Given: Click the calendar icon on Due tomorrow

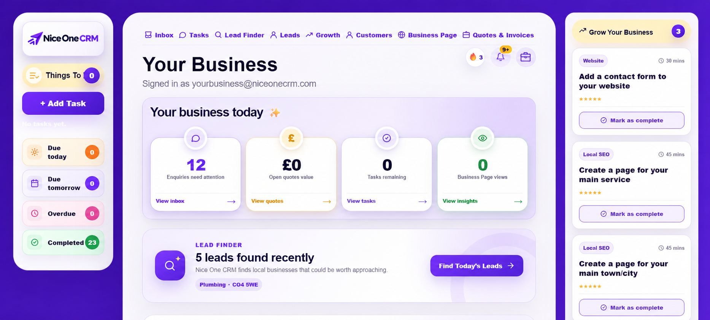Looking at the screenshot, I should click(x=35, y=184).
